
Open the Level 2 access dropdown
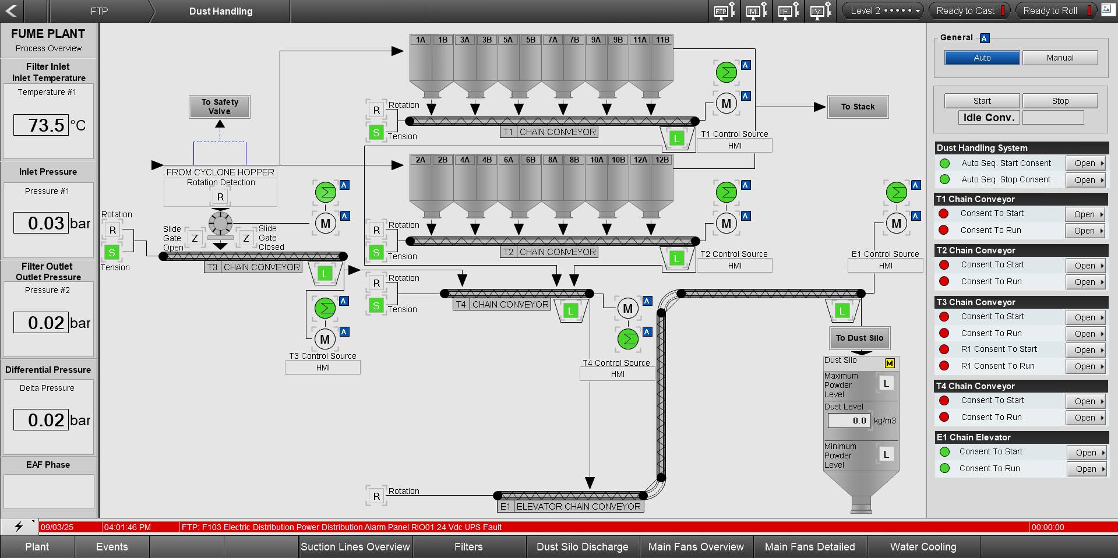point(883,11)
